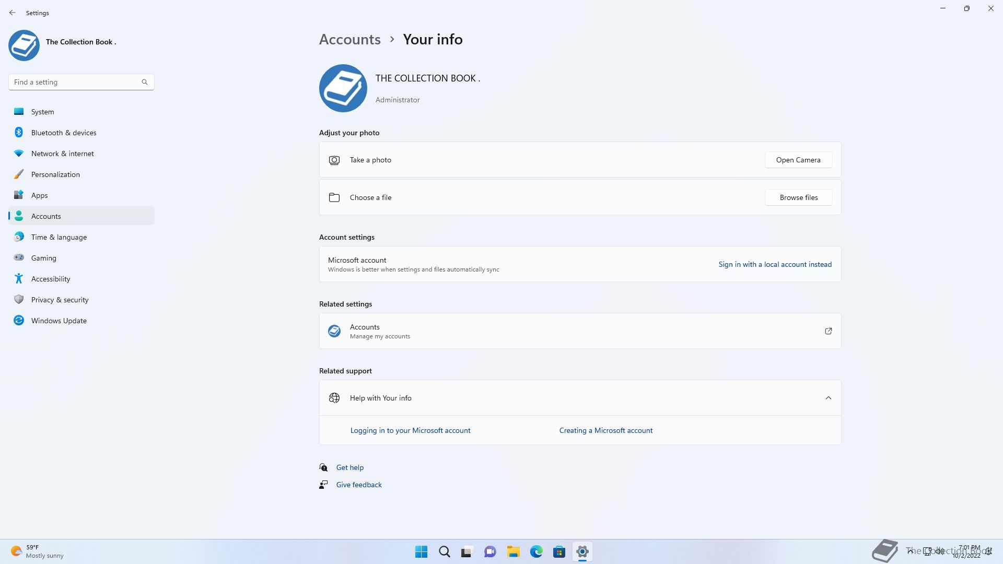Image resolution: width=1003 pixels, height=564 pixels.
Task: Open Apps settings category
Action: [81, 195]
